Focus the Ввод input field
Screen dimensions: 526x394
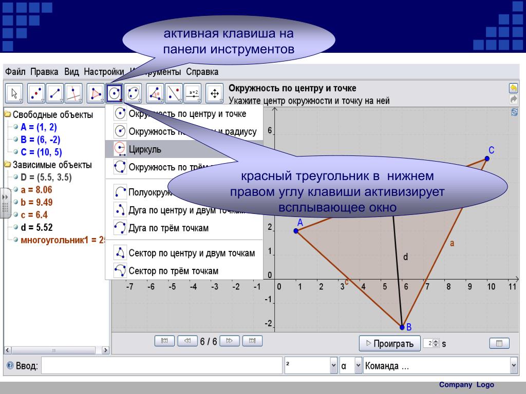click(x=162, y=365)
